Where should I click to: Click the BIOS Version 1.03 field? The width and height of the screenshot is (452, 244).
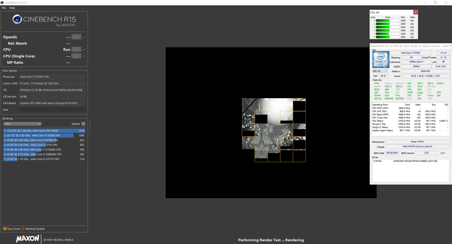(426, 153)
